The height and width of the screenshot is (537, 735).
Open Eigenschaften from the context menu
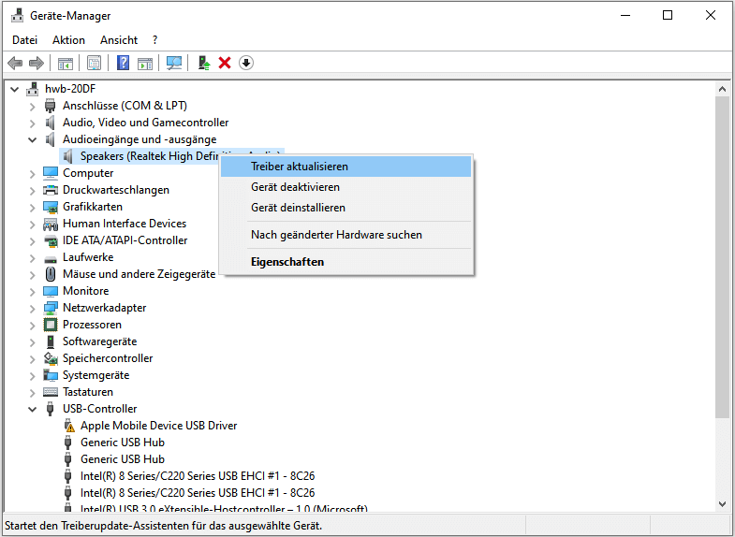pos(287,262)
